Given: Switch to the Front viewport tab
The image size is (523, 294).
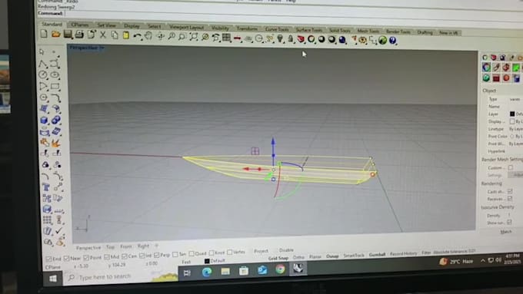Looking at the screenshot, I should 126,246.
